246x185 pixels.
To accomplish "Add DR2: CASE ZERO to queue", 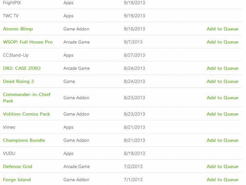I will click(x=223, y=68).
